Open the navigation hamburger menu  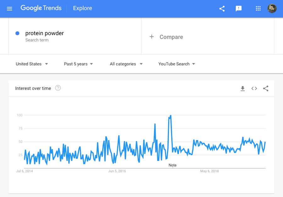(x=9, y=8)
